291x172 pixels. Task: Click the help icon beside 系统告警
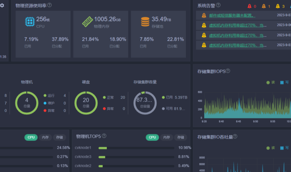click(218, 5)
